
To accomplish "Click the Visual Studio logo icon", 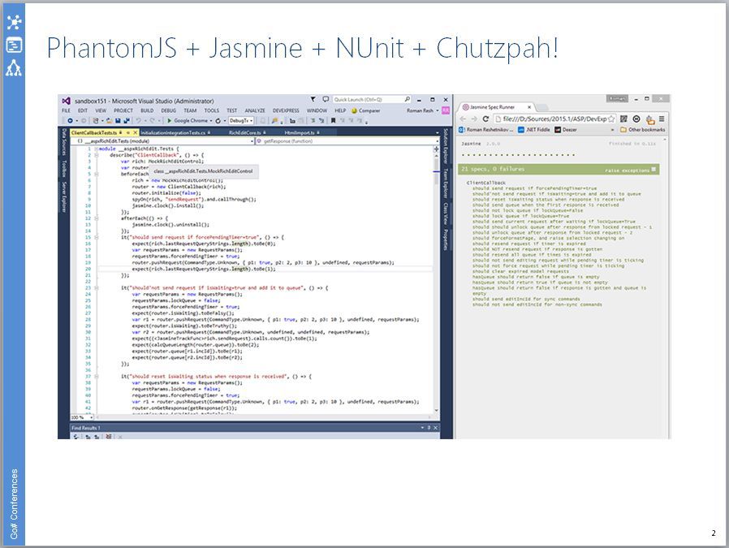I will coord(66,101).
